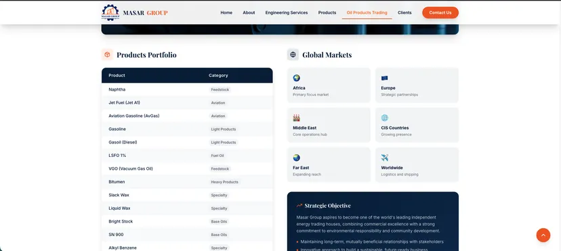The image size is (561, 251).
Task: Click the Africa globe emoji icon
Action: [296, 78]
